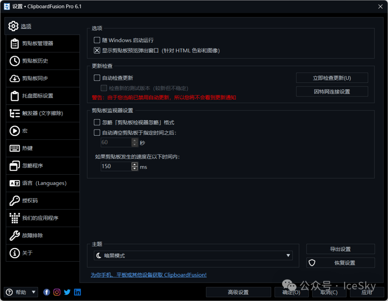Click the 150 ms input field
Image resolution: width=388 pixels, height=301 pixels.
[116, 166]
